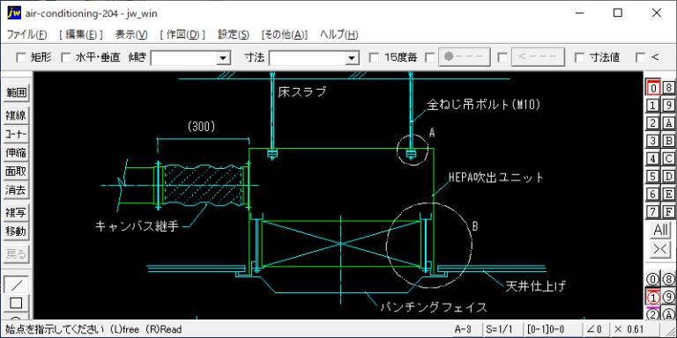Click the 消去 erase tool button

pos(17,190)
